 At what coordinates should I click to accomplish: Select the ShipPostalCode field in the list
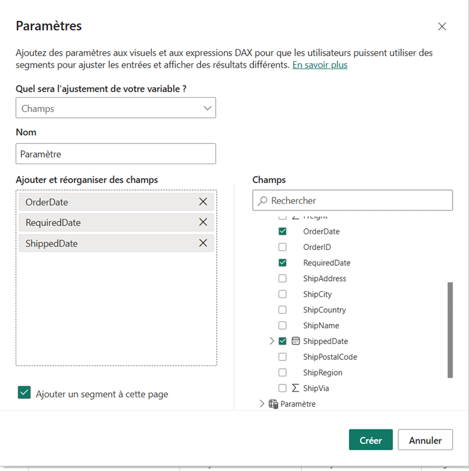pyautogui.click(x=330, y=357)
